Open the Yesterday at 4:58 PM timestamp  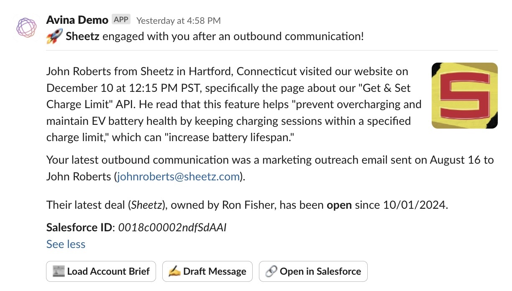179,20
